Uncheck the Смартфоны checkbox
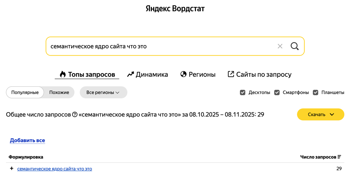 point(277,92)
